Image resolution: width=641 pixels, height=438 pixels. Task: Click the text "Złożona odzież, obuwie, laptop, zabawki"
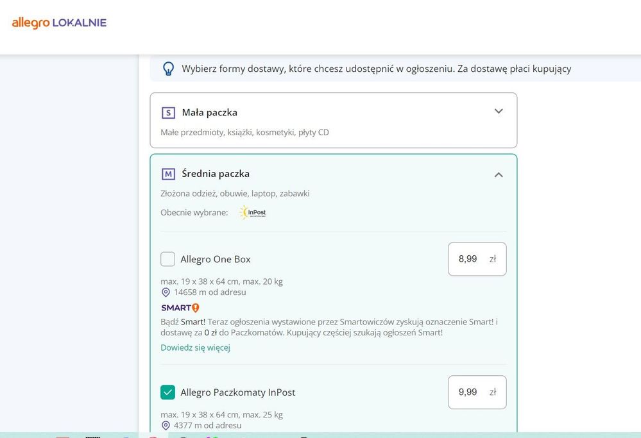point(235,193)
